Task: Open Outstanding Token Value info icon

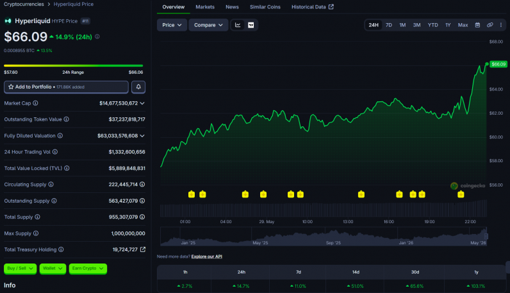Action: coord(67,119)
